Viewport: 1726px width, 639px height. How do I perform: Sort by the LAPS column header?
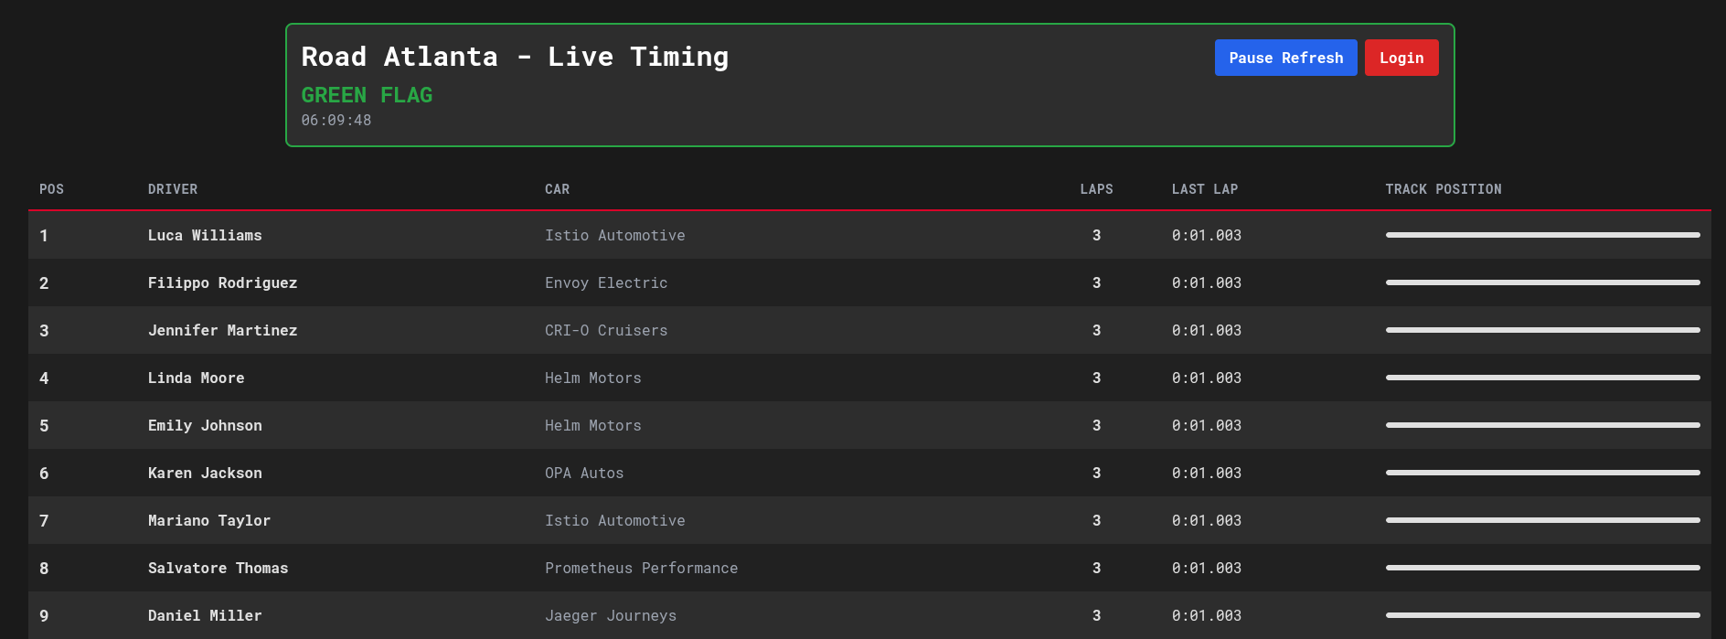[x=1096, y=189]
